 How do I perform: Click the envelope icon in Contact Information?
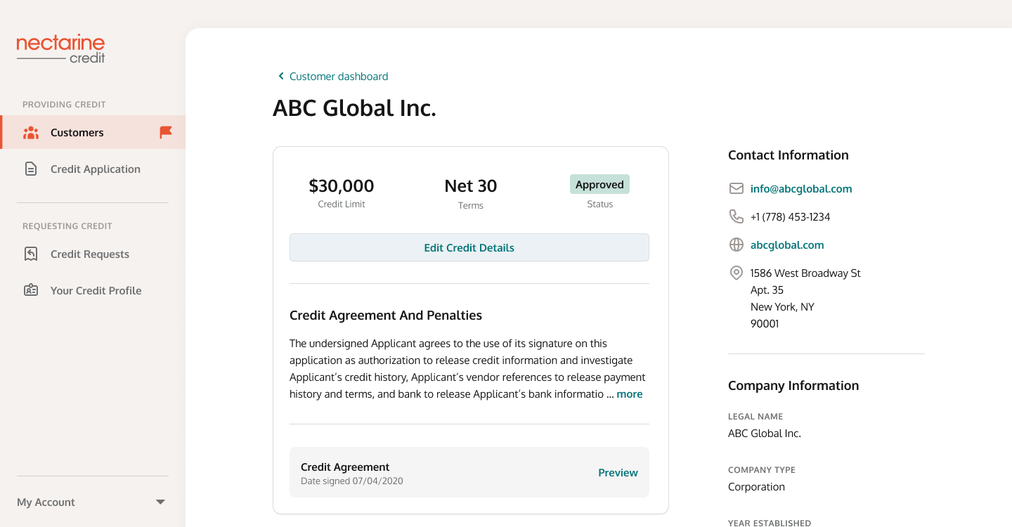tap(737, 189)
